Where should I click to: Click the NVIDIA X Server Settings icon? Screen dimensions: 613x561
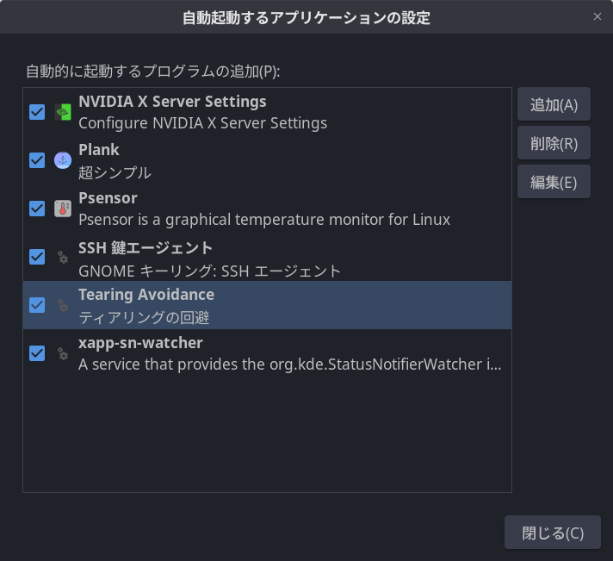point(63,112)
